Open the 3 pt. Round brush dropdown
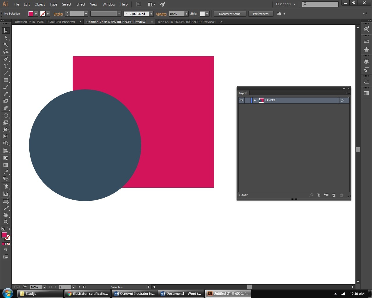This screenshot has width=372, height=298. tap(151, 14)
